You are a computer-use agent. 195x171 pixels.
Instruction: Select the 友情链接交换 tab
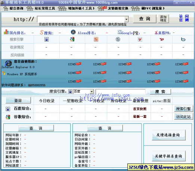tap(113, 8)
